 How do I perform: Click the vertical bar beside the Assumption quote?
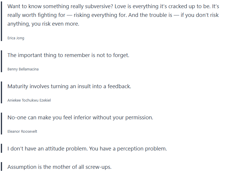(x=2, y=167)
